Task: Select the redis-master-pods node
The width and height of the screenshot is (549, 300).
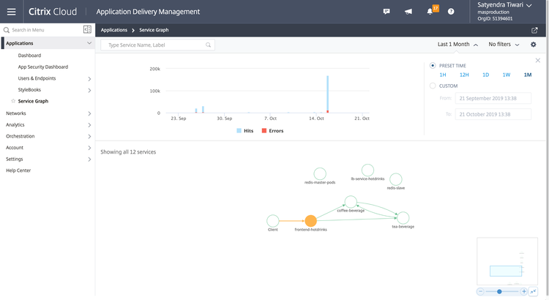Action: coord(320,173)
